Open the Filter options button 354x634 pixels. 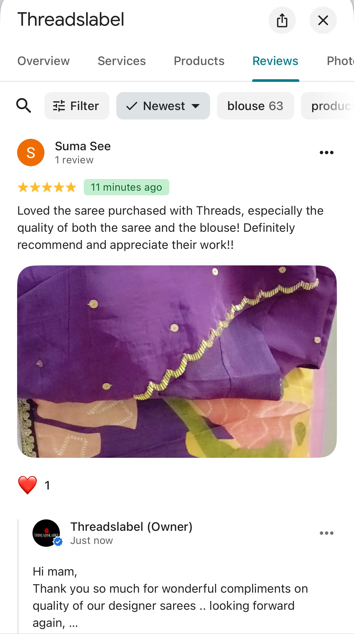tap(77, 106)
